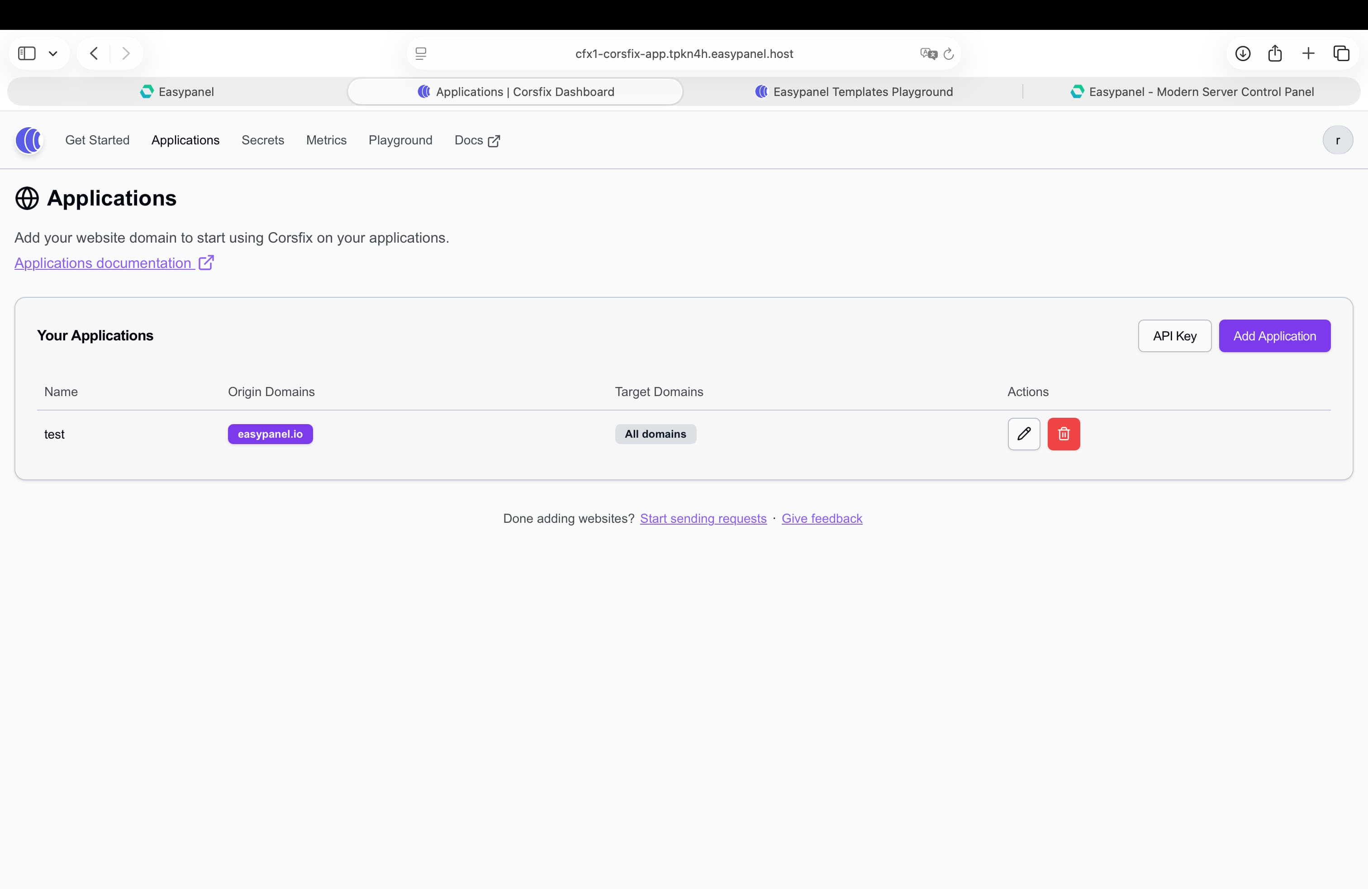Expand the sidebar chevron dropdown in Safari
Screen dimensions: 1368x889
coord(53,53)
